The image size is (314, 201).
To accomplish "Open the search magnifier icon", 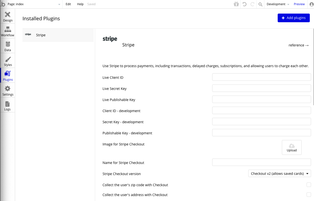I will [260, 4].
